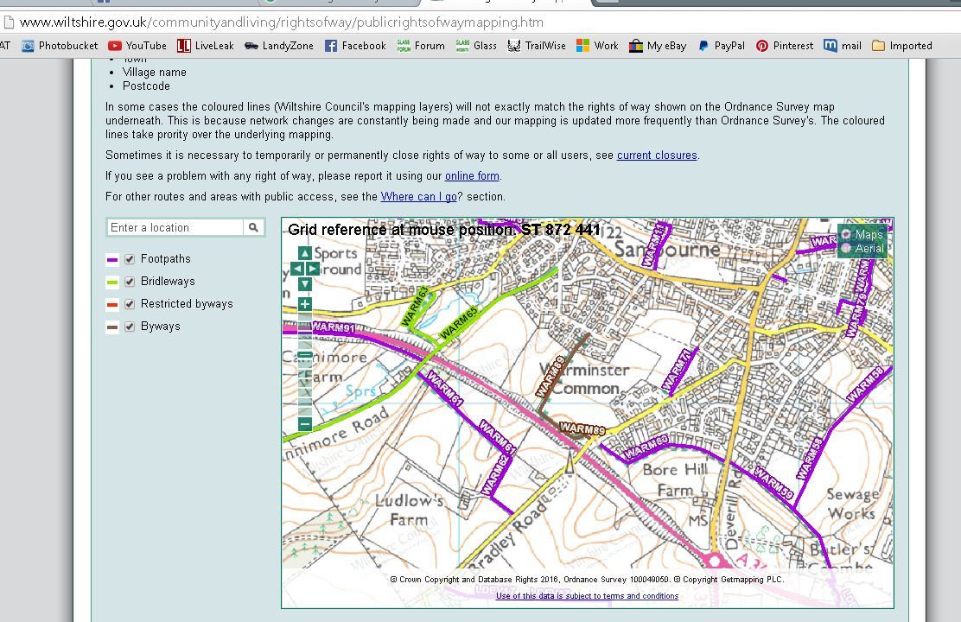Image resolution: width=961 pixels, height=622 pixels.
Task: Click the browser address bar URL
Action: (282, 22)
